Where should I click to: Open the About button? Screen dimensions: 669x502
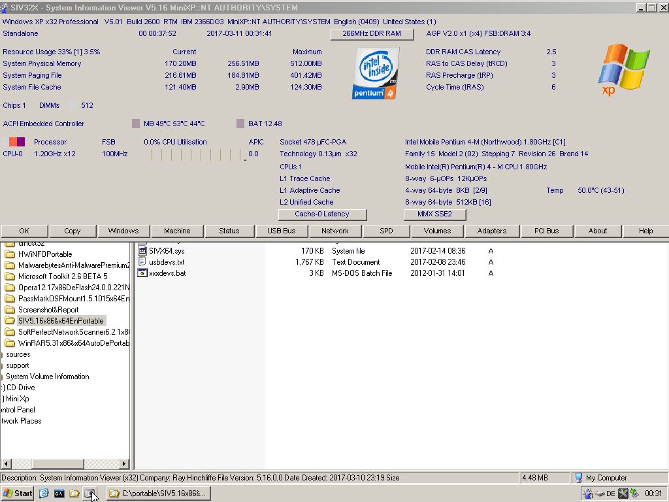[598, 231]
